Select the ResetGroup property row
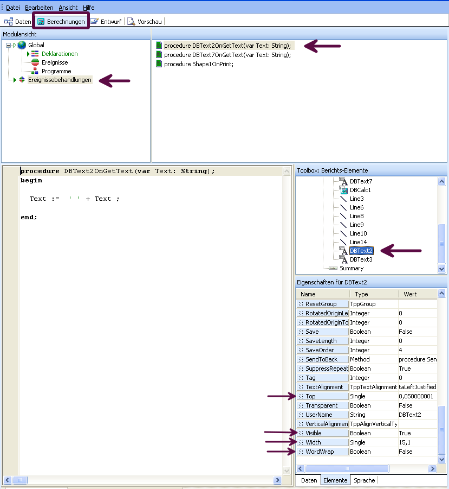This screenshot has height=489, width=449. tap(367, 304)
